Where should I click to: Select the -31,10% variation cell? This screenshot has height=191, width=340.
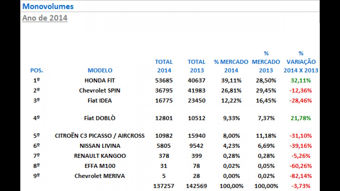301,136
